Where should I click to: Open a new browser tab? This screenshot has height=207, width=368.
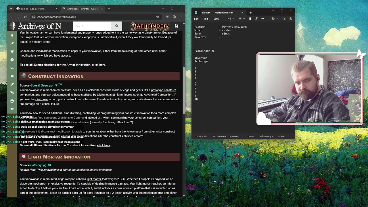tap(109, 9)
